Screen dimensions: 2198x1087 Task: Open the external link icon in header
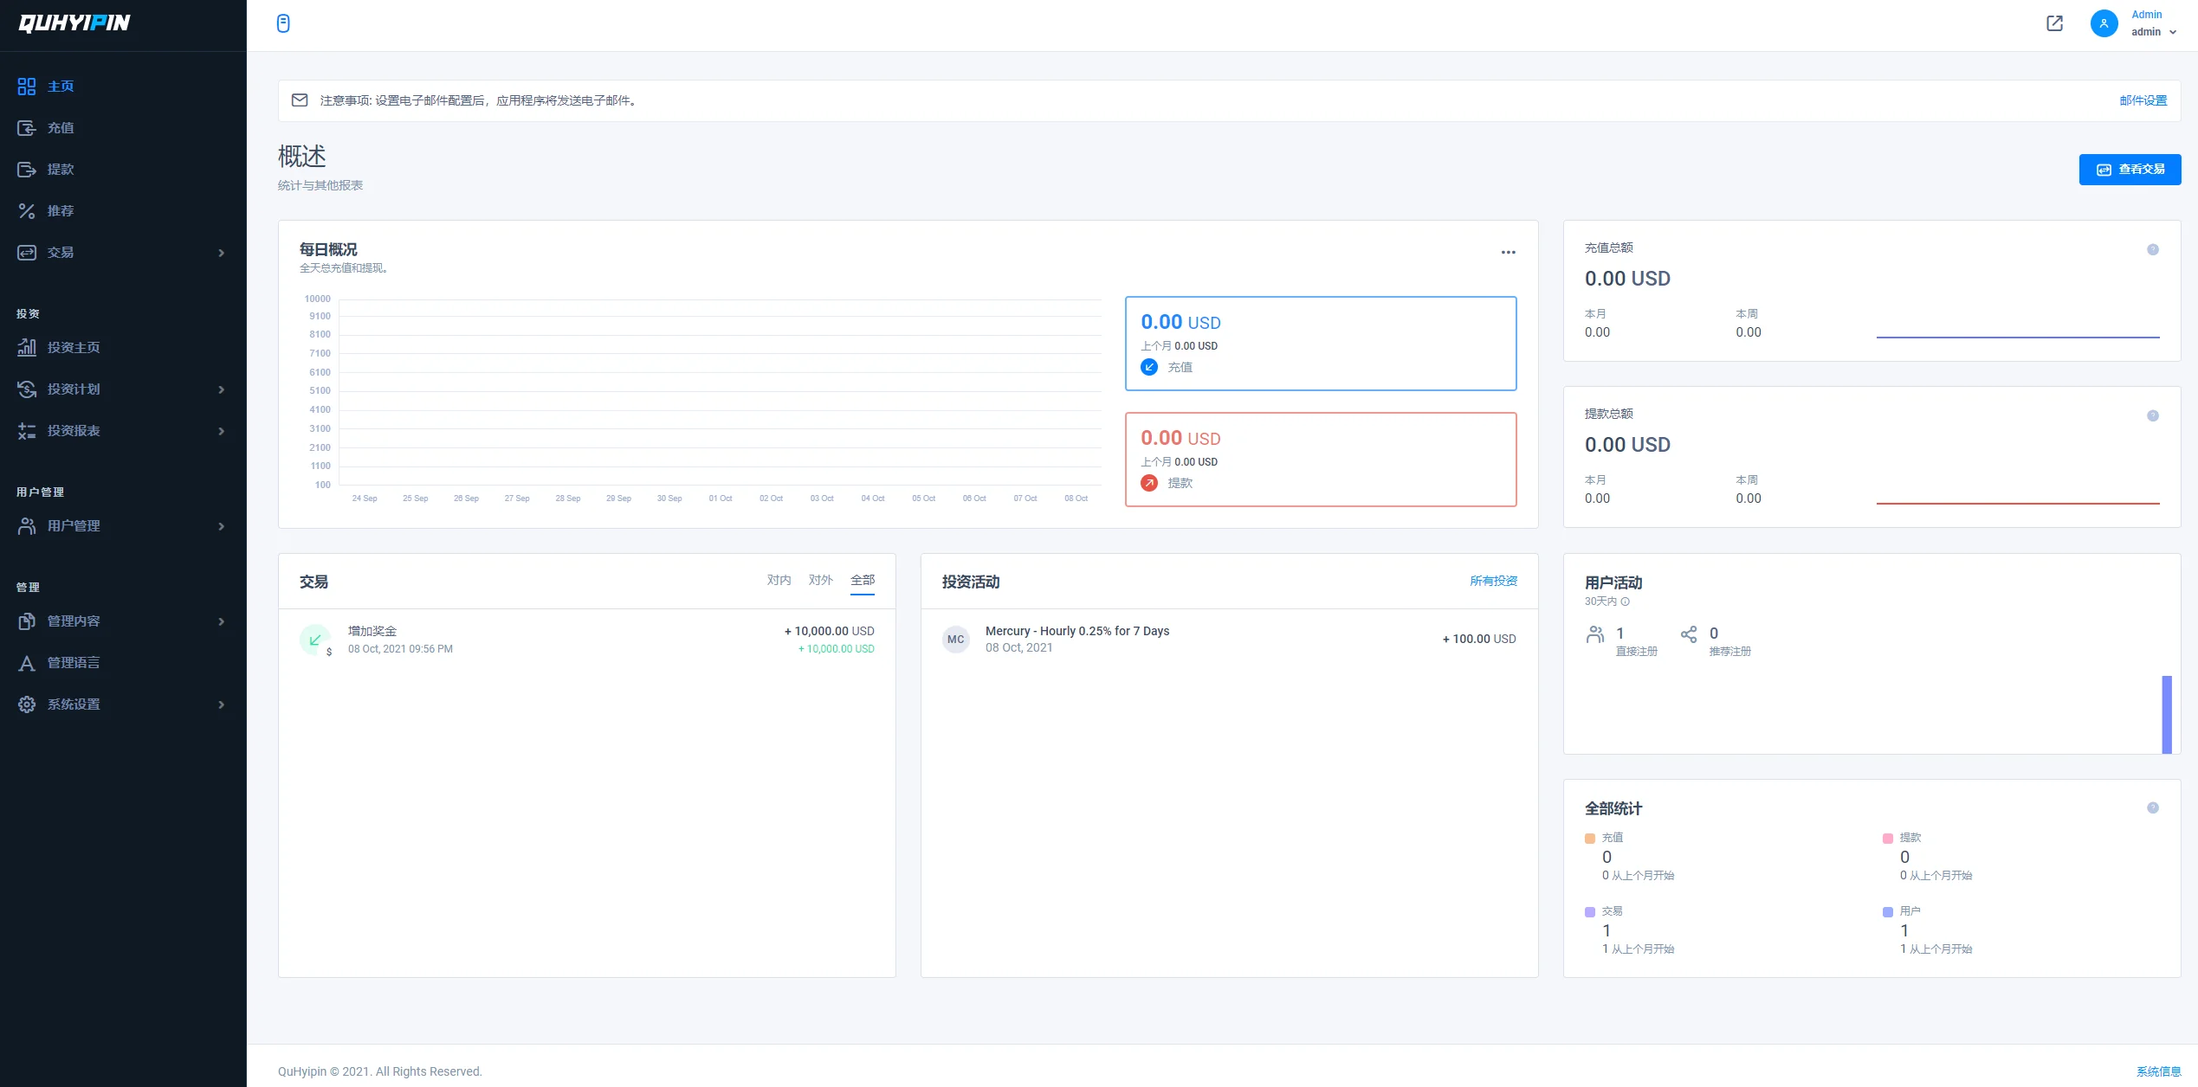click(2054, 23)
